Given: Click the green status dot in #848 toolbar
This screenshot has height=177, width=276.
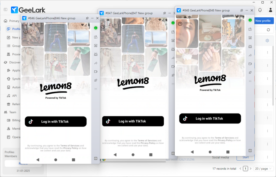Looking at the screenshot, I should [250, 20].
